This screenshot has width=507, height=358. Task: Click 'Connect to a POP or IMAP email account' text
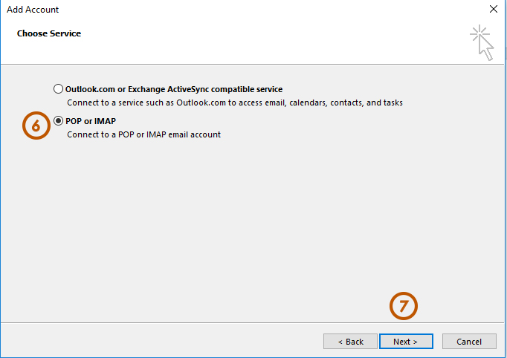143,134
